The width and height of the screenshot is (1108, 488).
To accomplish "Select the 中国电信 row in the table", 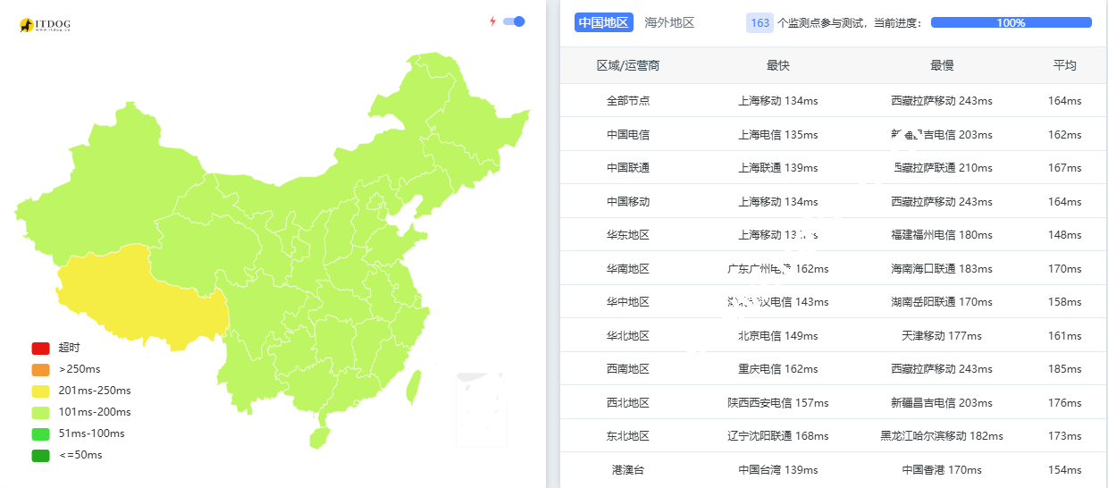I will pyautogui.click(x=628, y=135).
